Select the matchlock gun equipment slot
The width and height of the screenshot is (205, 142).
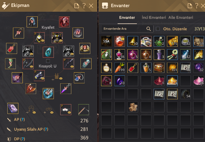[x=84, y=109]
